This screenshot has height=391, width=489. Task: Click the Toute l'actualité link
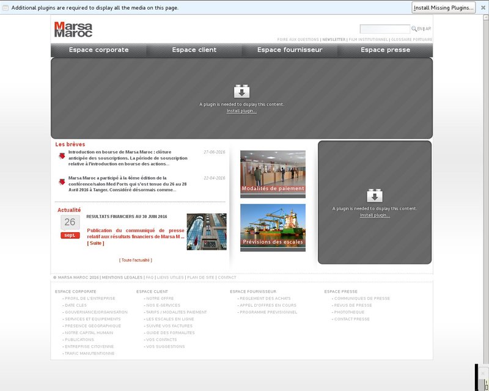(x=136, y=260)
